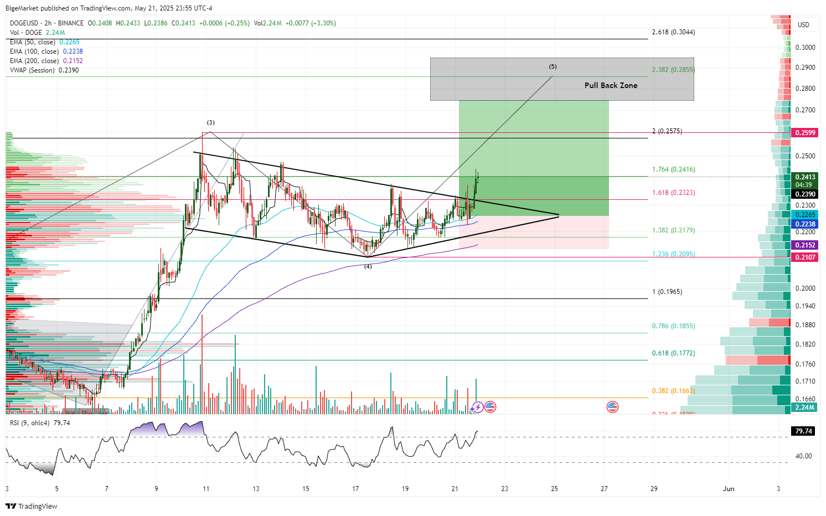The width and height of the screenshot is (826, 516).
Task: Click the 0.382 (0.1663) Fibonacci label
Action: pyautogui.click(x=674, y=391)
